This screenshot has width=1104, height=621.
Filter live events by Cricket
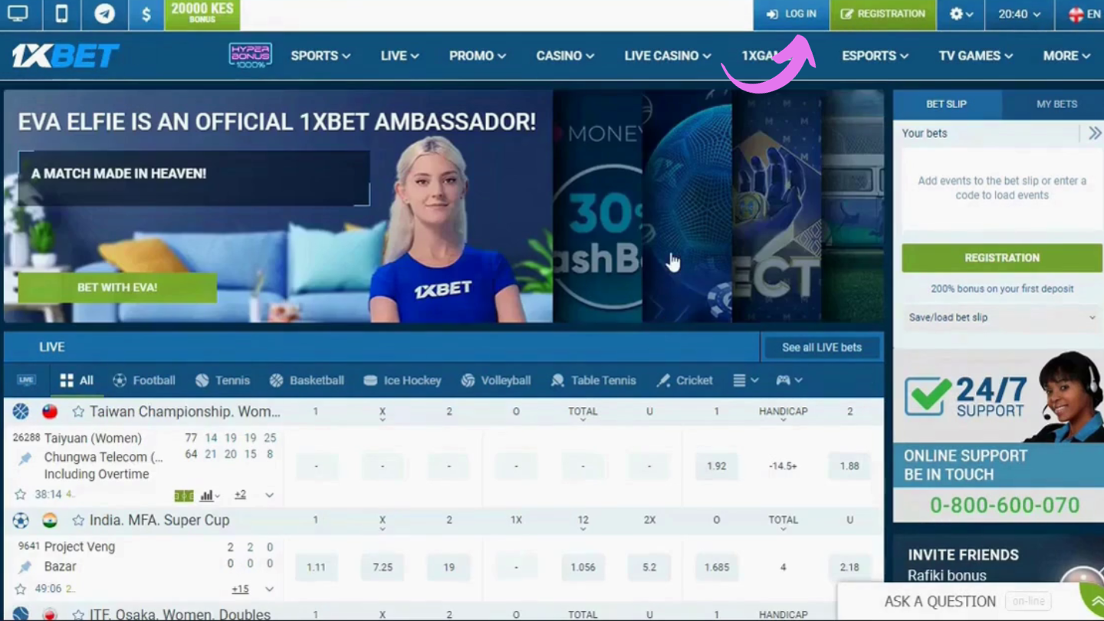[685, 380]
